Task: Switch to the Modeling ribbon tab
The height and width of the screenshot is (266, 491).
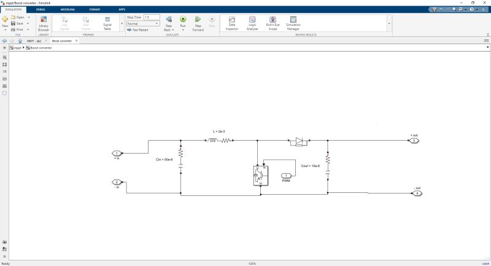Action: 68,9
